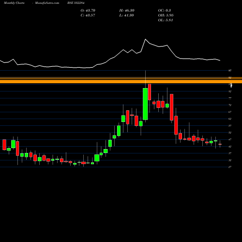The height and width of the screenshot is (242, 242).
Task: Click the "OC: 0.3" value
Action: [165, 11]
